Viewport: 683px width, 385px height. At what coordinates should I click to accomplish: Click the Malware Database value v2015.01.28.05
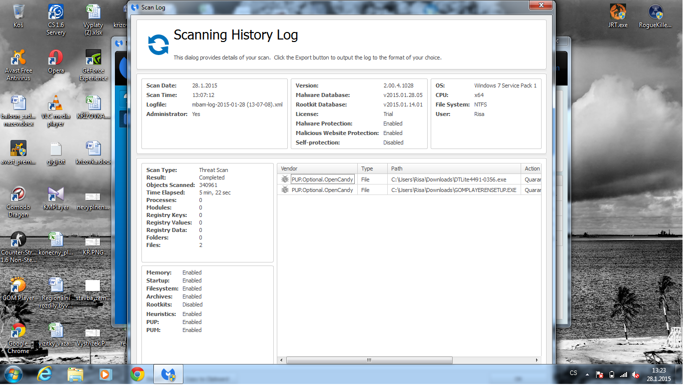[403, 95]
